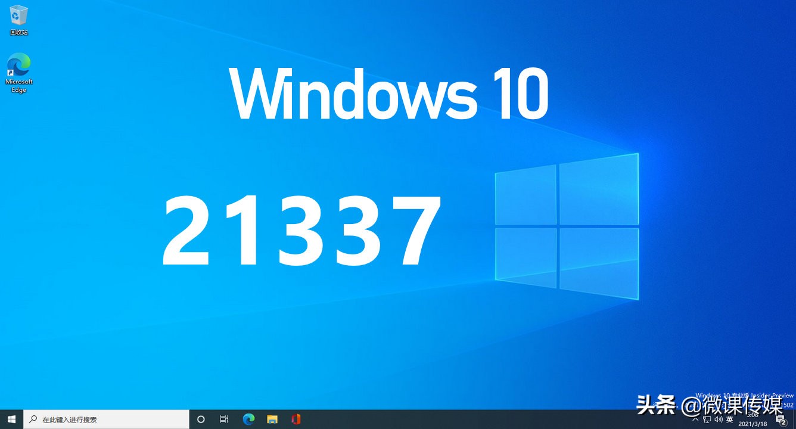The width and height of the screenshot is (796, 429).
Task: Expand hidden system tray icons
Action: pos(695,419)
